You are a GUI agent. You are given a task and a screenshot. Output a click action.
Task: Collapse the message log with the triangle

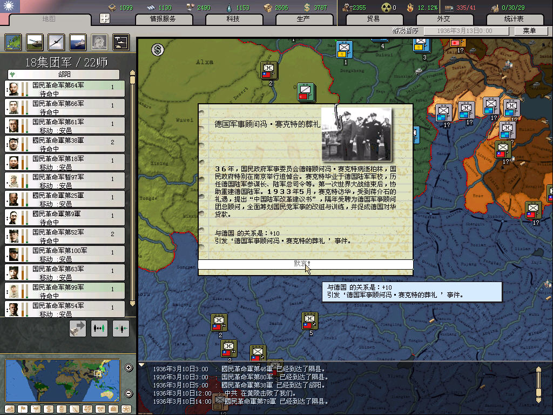(141, 365)
